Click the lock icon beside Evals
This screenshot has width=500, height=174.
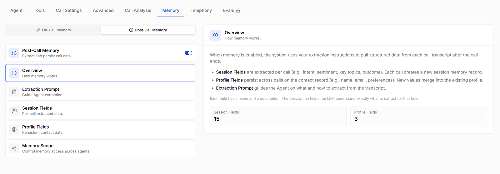tap(238, 11)
